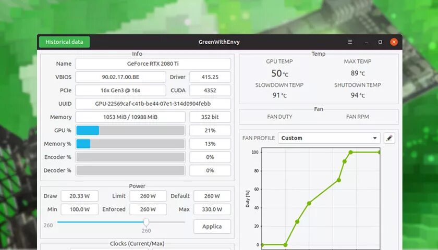The image size is (438, 250).
Task: Close the GreenWithEnvy window
Action: point(394,42)
